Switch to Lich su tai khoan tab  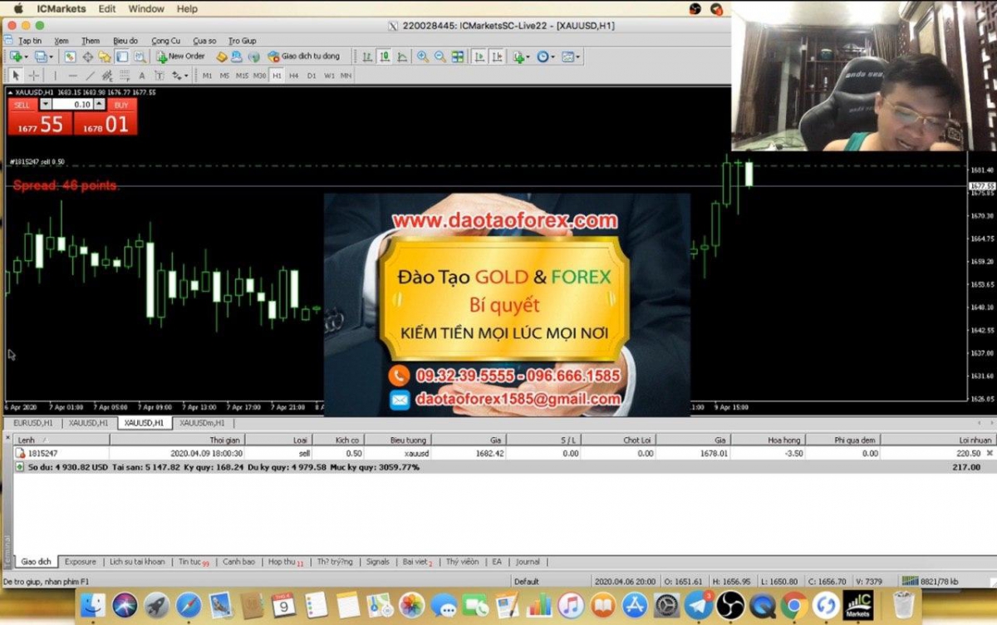pyautogui.click(x=137, y=562)
